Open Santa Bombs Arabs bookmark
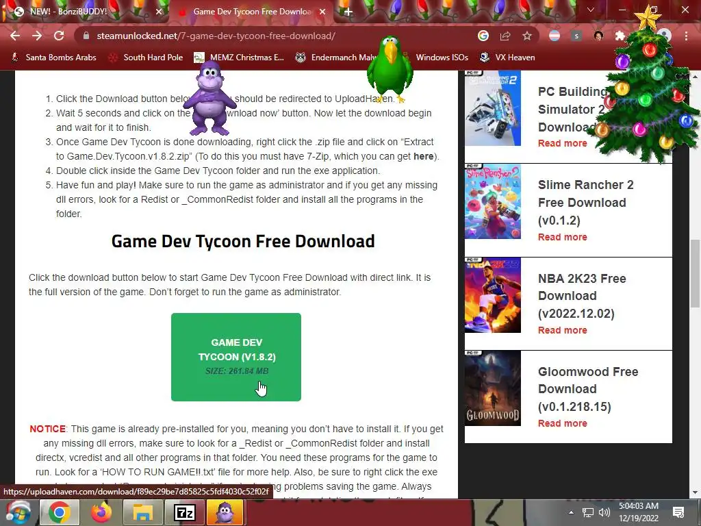Viewport: 701px width, 526px height. point(53,58)
